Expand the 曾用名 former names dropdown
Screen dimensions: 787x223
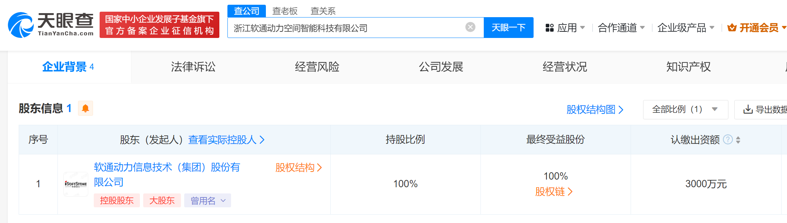(208, 201)
